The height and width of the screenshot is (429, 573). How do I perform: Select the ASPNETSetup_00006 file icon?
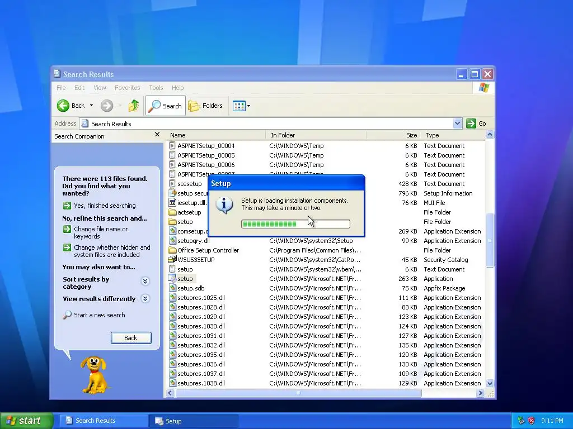point(172,165)
